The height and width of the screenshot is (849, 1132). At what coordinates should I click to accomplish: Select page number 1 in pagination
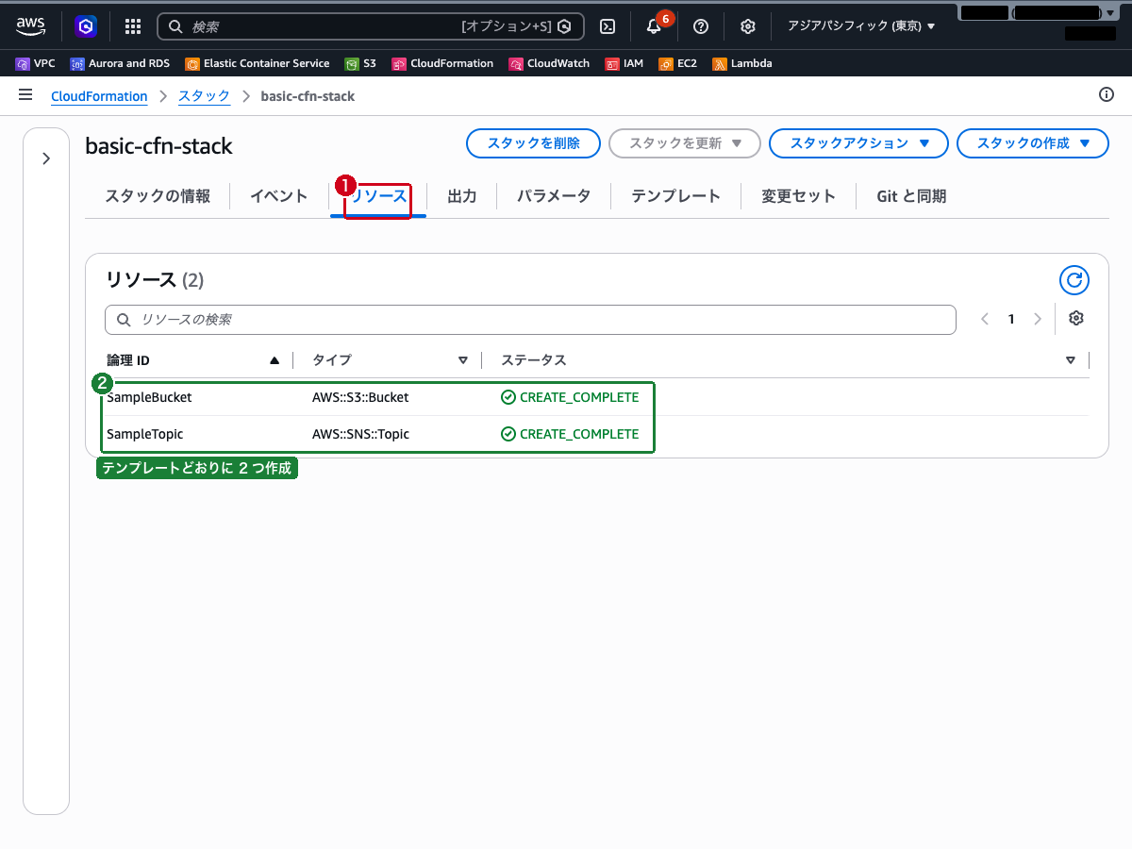coord(1011,319)
